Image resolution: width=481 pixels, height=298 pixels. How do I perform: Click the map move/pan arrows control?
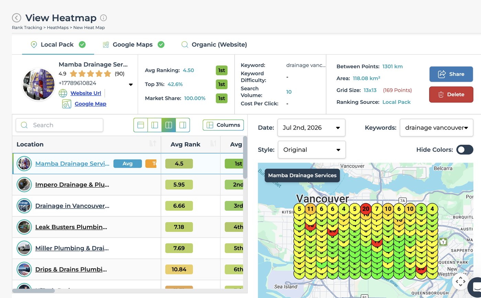461,282
